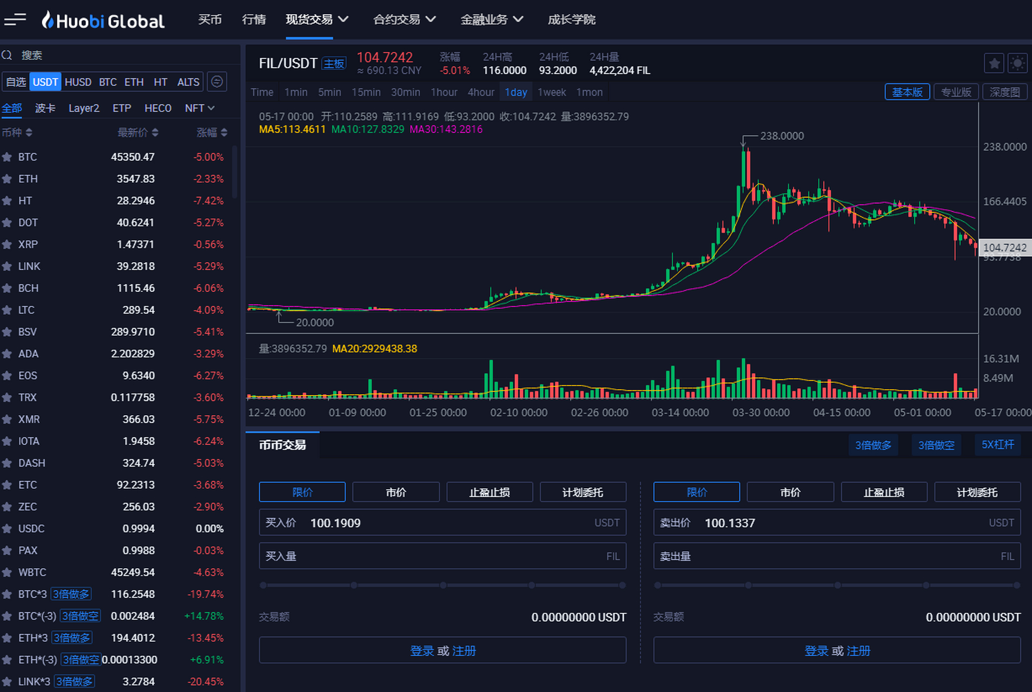Open the market list settings icon
This screenshot has height=692, width=1032.
click(217, 82)
